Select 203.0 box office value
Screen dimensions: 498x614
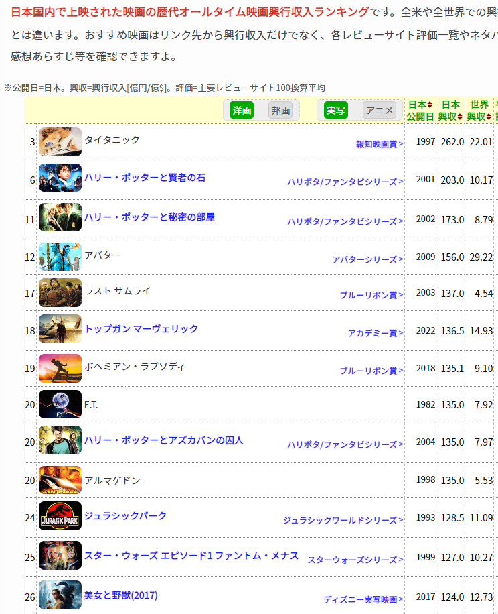(452, 180)
